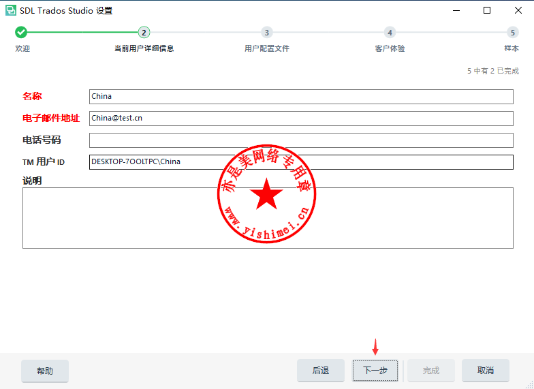The image size is (534, 389).
Task: Jump to step 3 user profile
Action: [x=267, y=33]
